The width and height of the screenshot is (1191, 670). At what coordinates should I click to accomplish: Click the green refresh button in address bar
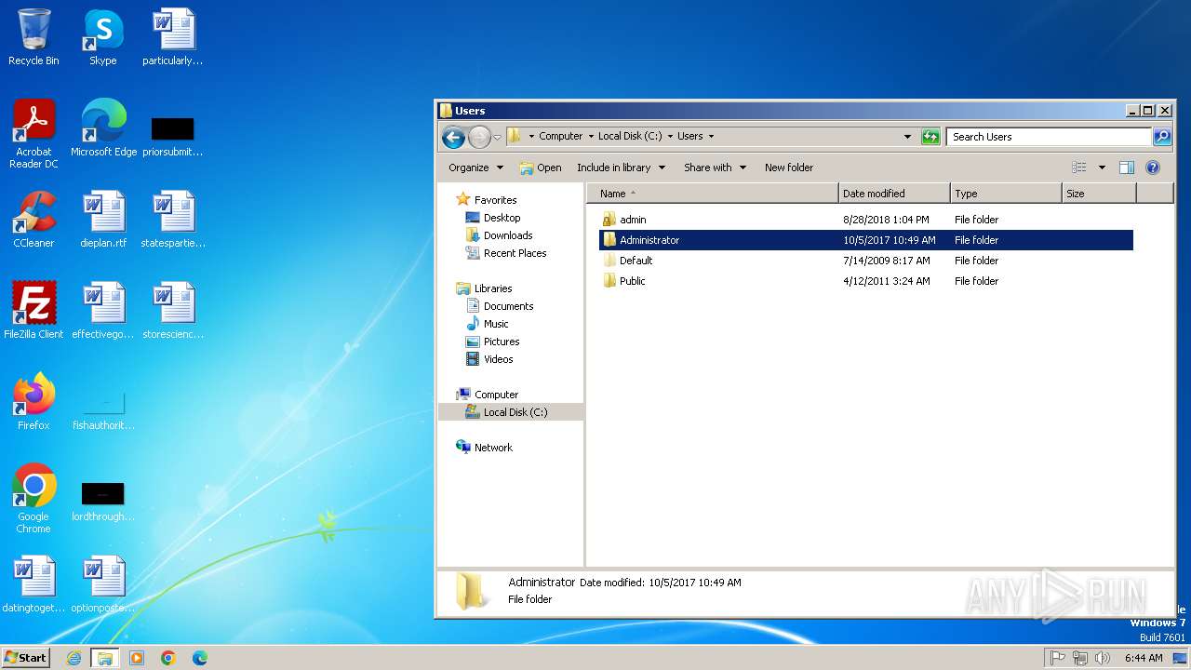[x=930, y=137]
